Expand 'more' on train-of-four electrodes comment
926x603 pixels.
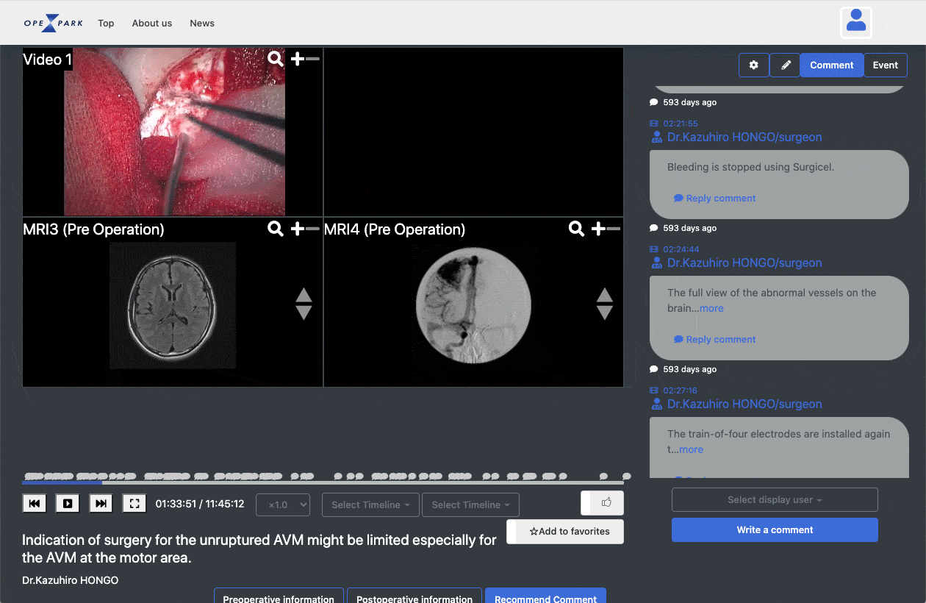pyautogui.click(x=691, y=449)
